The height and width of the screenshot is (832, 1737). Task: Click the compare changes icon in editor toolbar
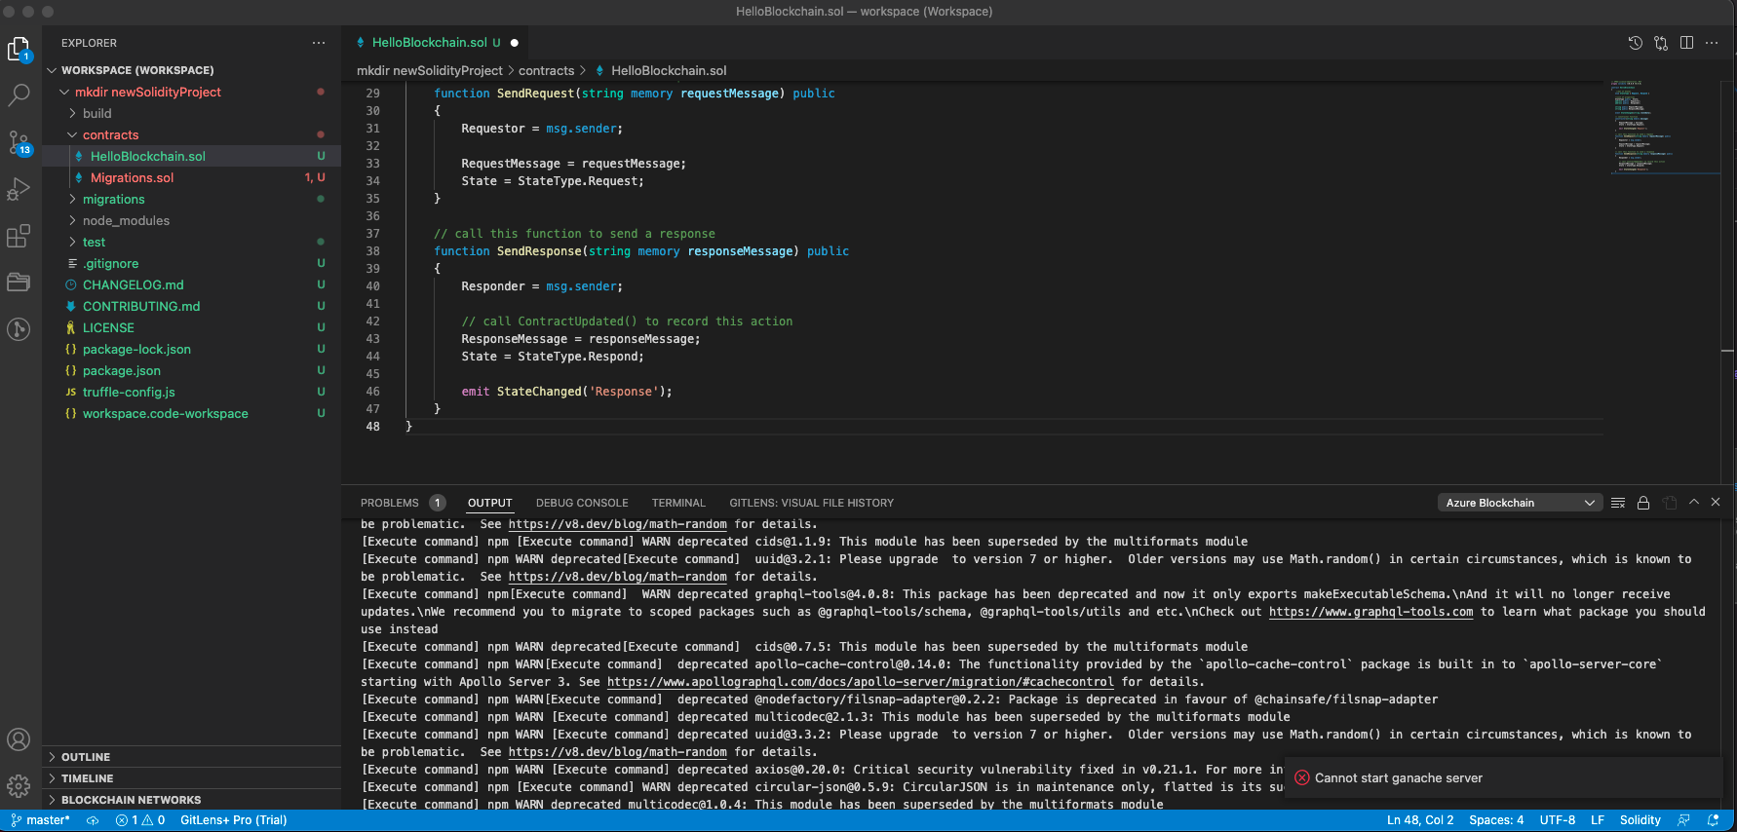click(x=1661, y=43)
